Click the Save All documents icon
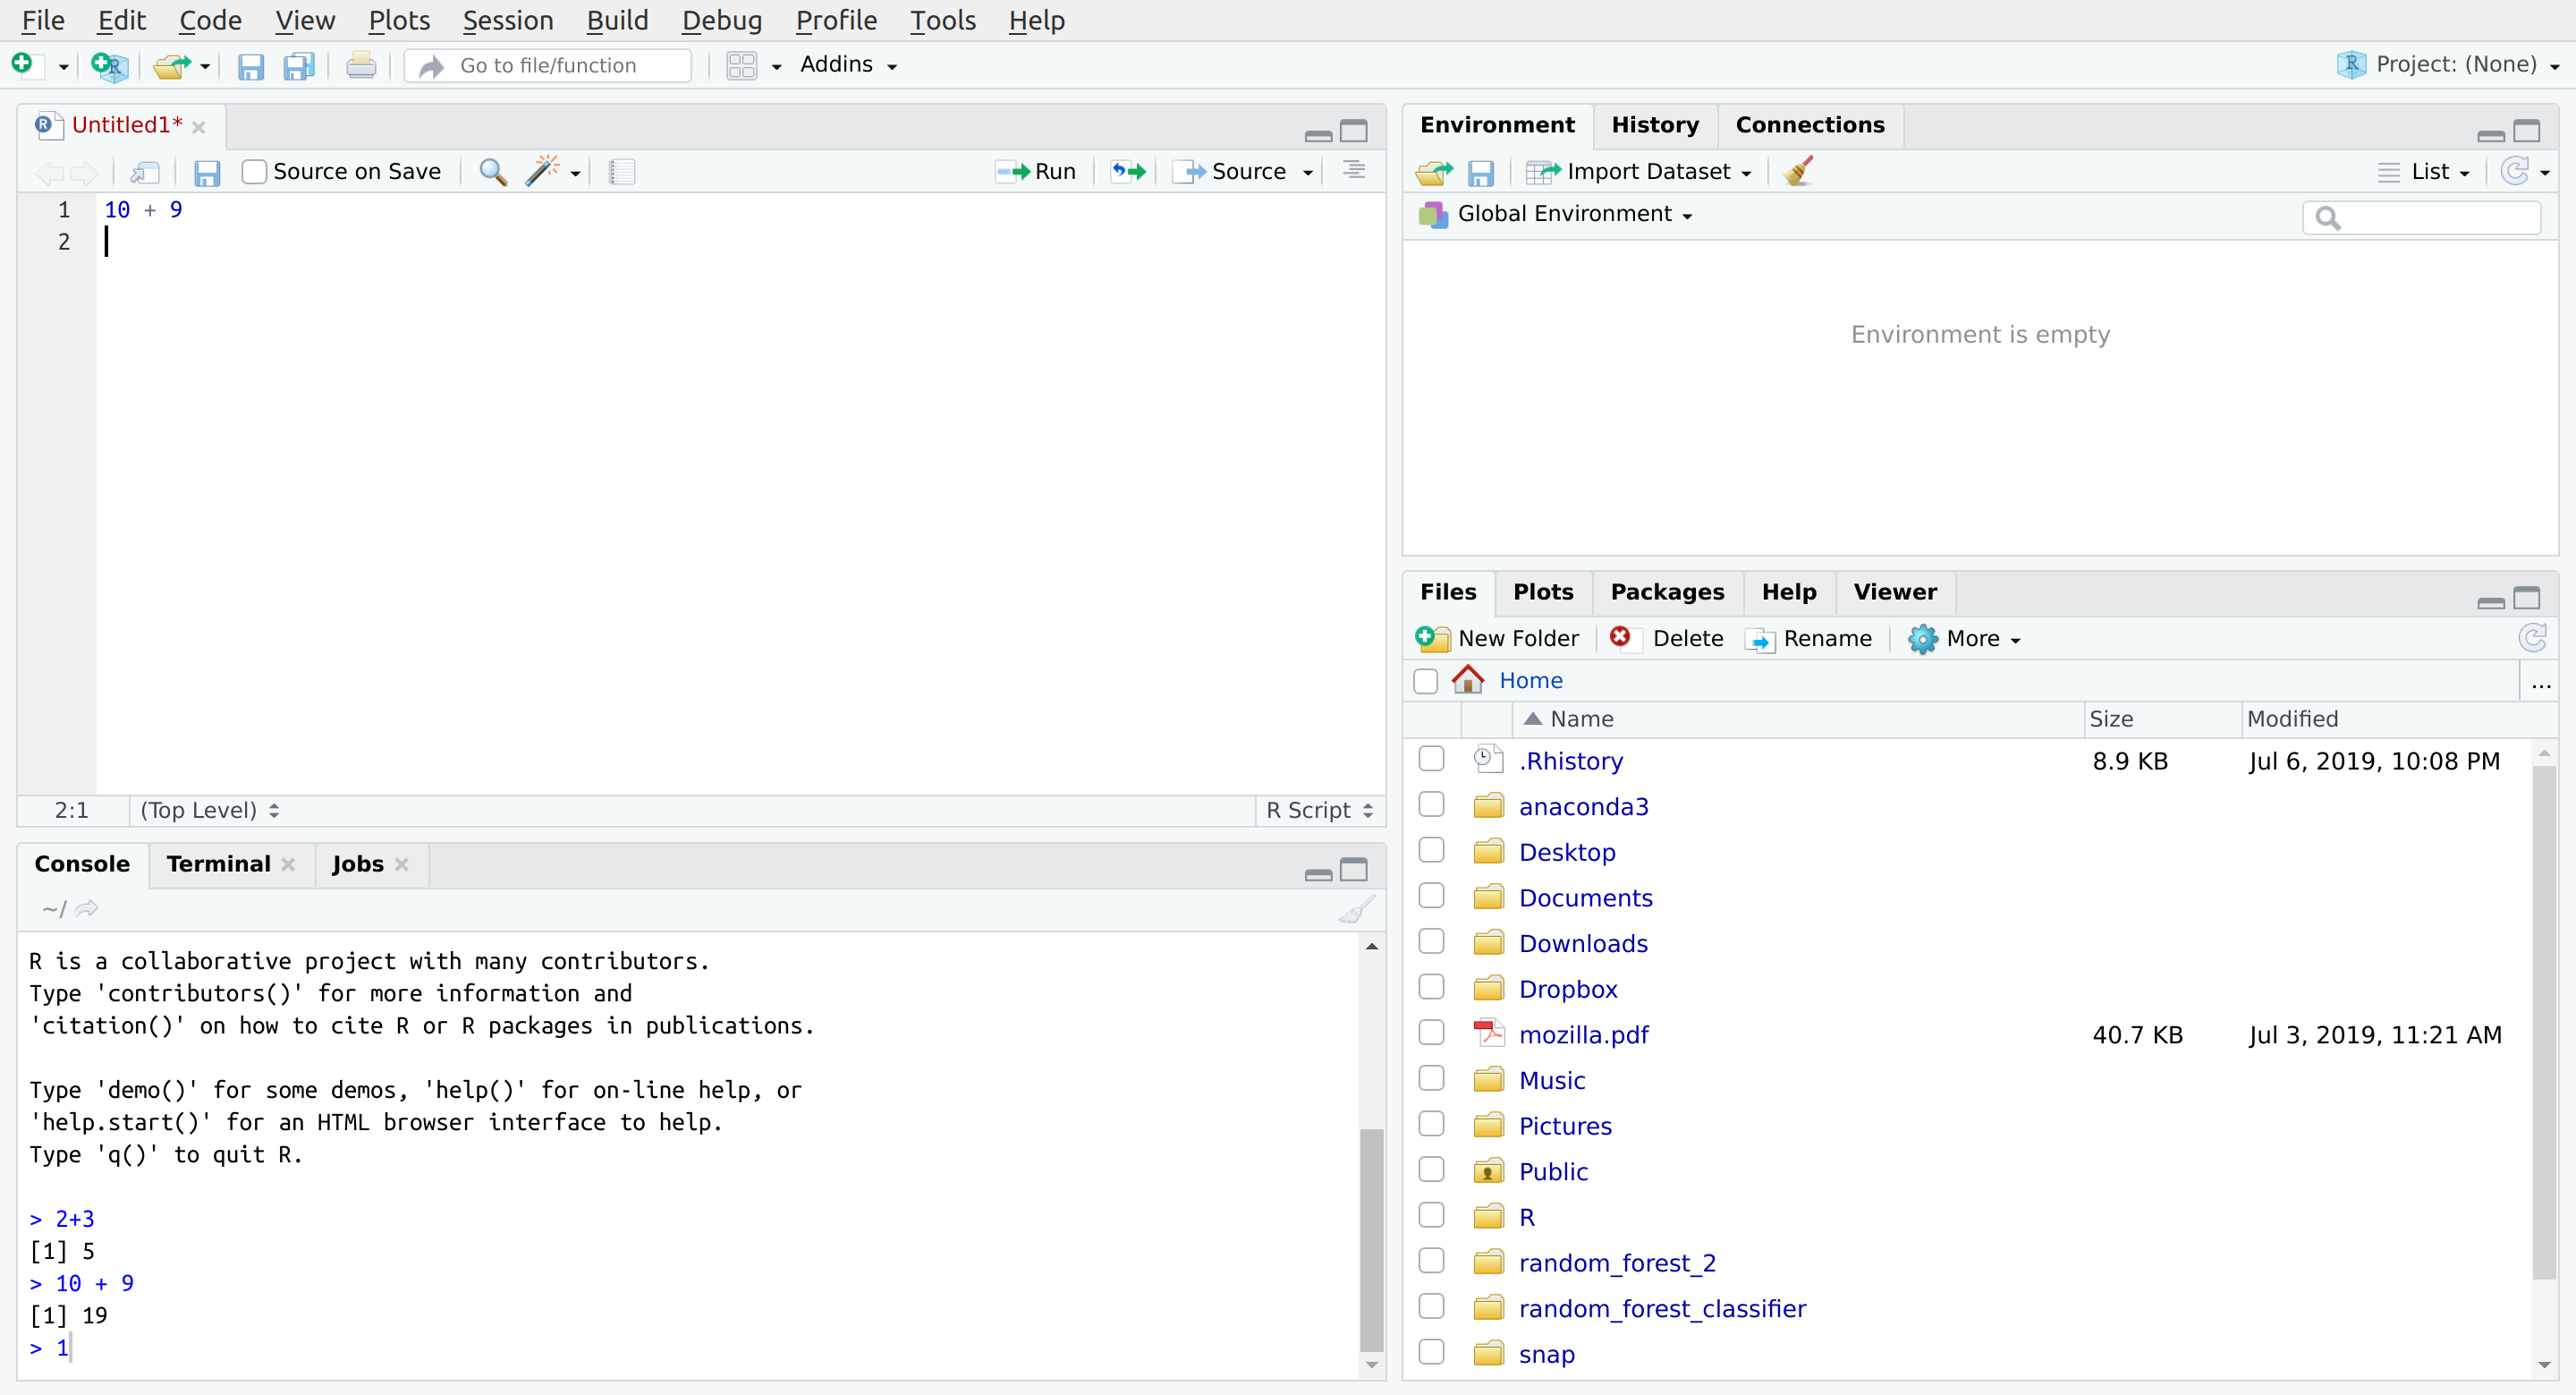The image size is (2576, 1395). tap(299, 66)
